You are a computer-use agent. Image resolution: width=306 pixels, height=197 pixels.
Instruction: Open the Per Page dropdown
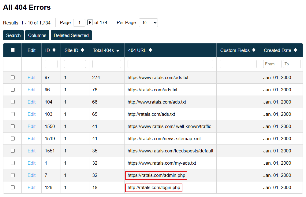[148, 23]
